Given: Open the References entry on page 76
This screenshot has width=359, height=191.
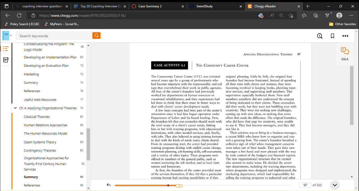Looking at the screenshot, I should pyautogui.click(x=32, y=91).
